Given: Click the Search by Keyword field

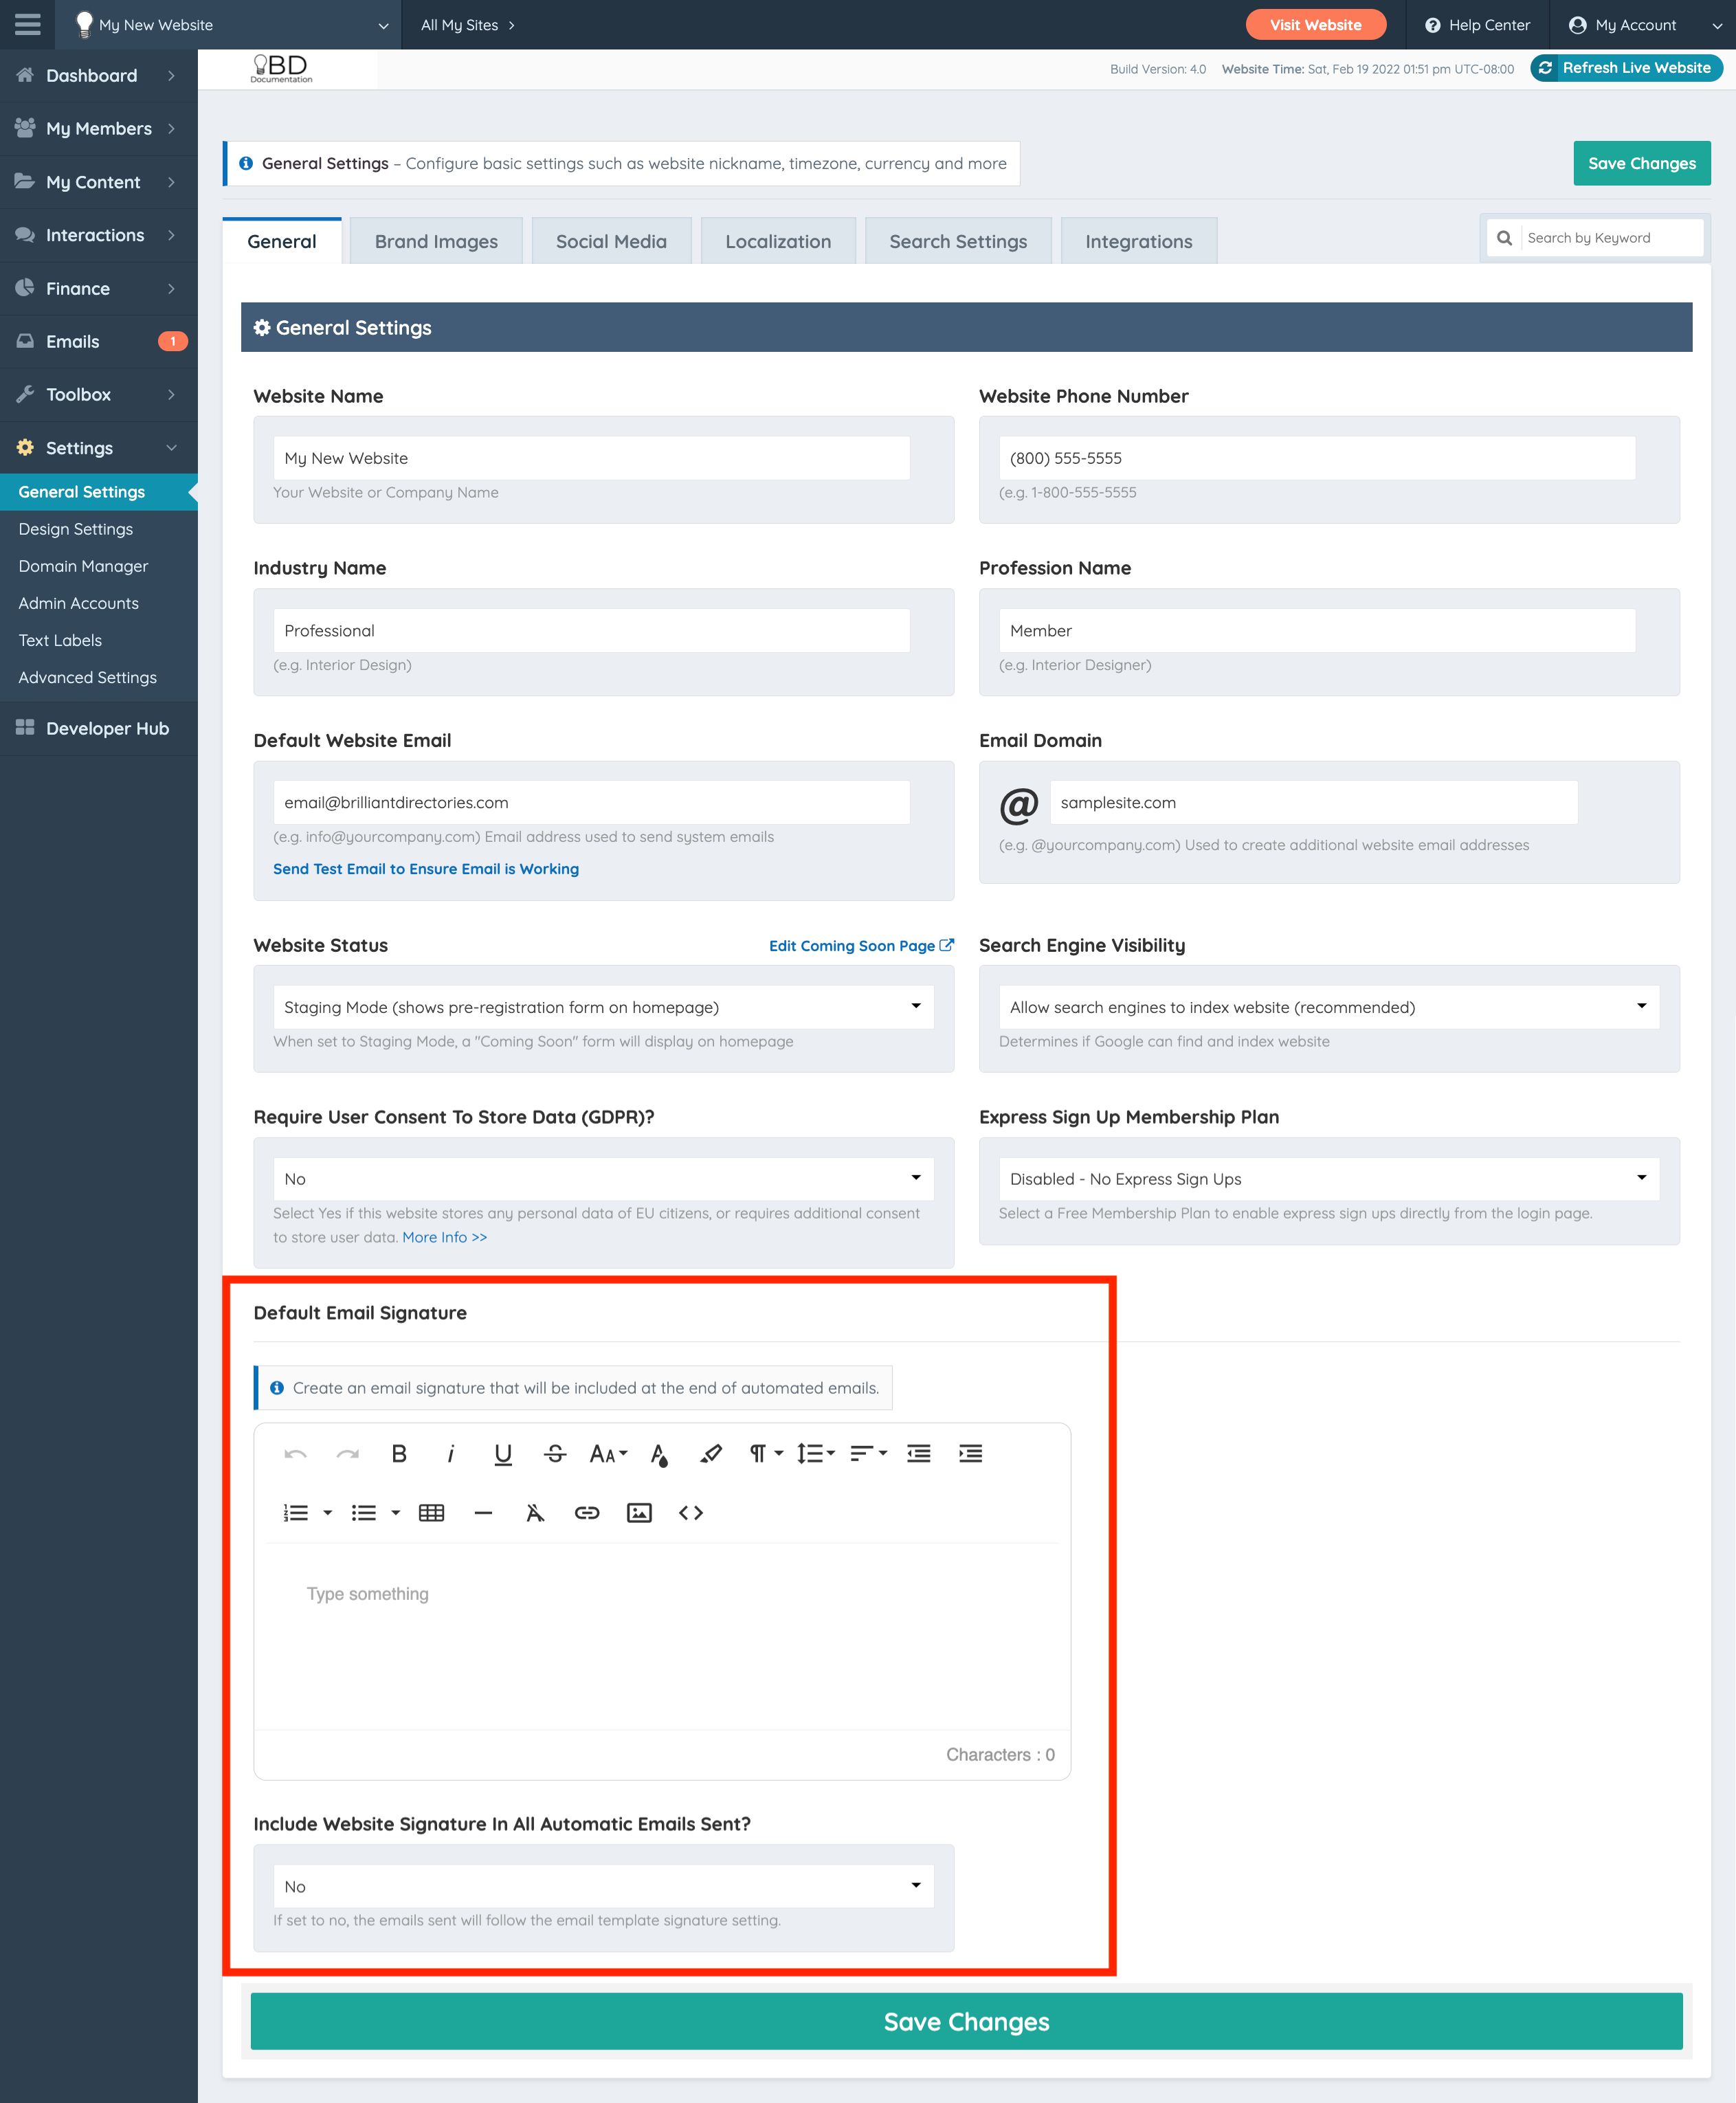Looking at the screenshot, I should click(1608, 238).
